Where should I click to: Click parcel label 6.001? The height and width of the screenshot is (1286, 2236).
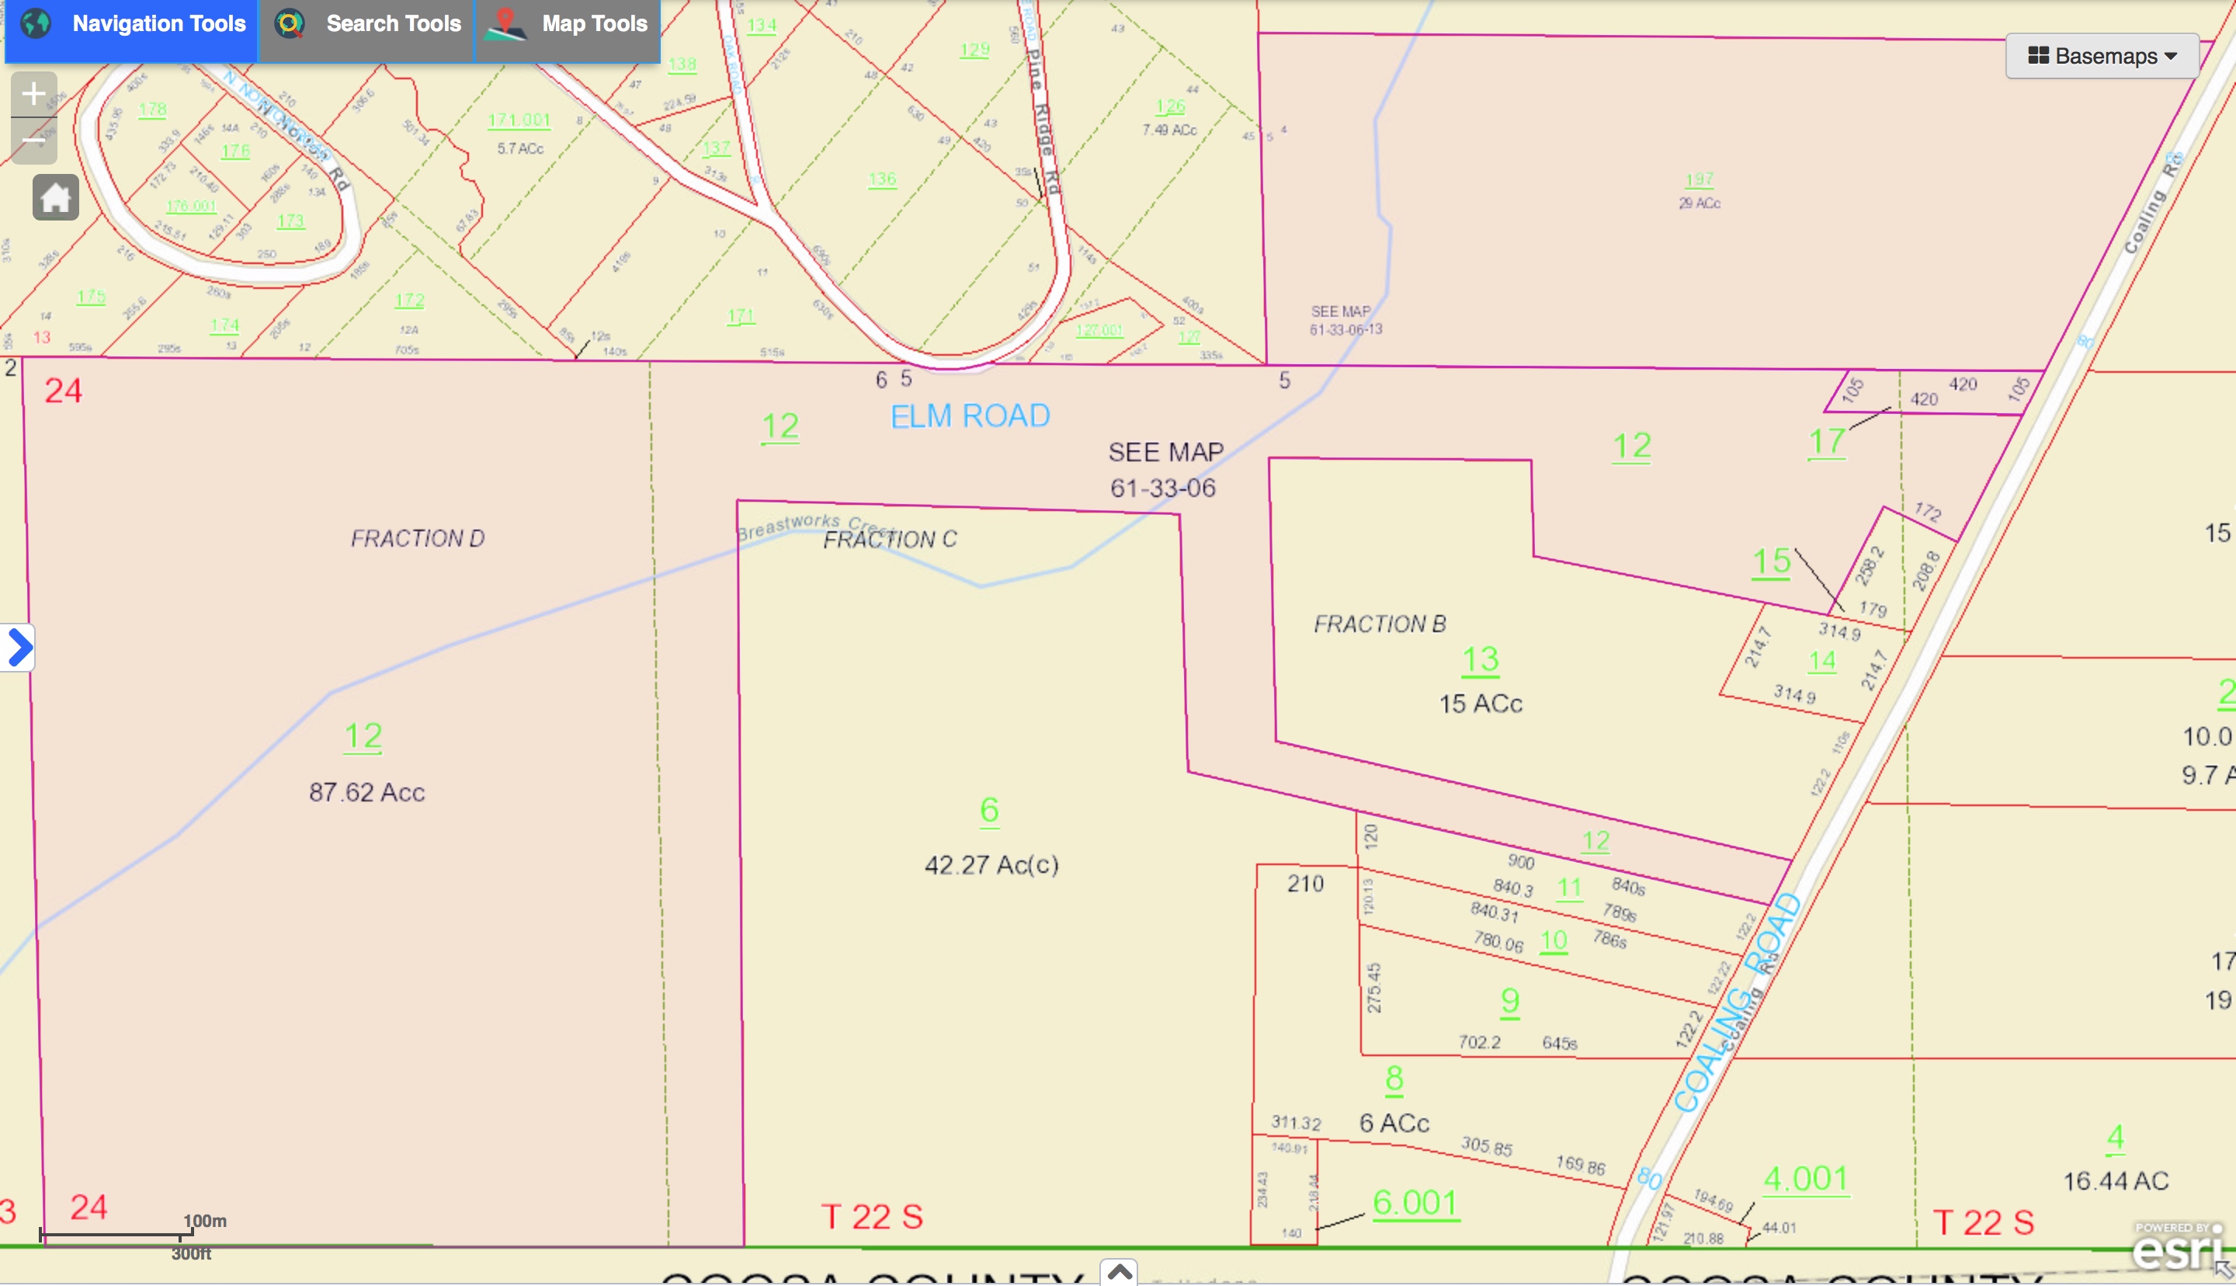1415,1203
